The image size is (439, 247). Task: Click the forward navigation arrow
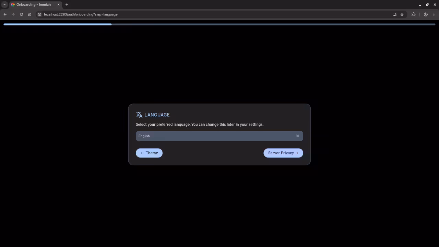click(x=13, y=14)
